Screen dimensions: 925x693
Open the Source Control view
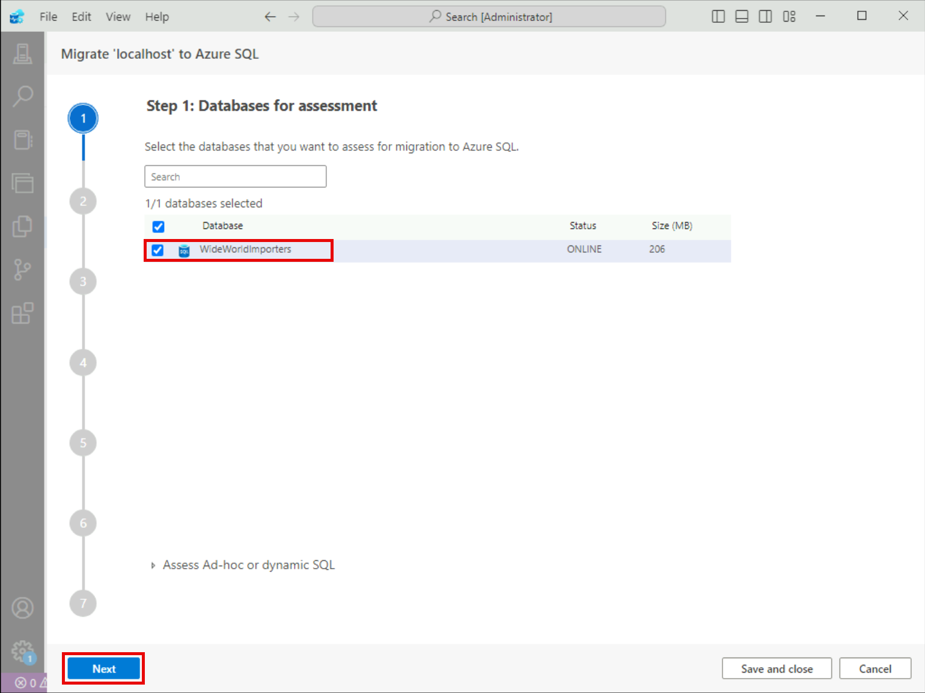pyautogui.click(x=23, y=270)
